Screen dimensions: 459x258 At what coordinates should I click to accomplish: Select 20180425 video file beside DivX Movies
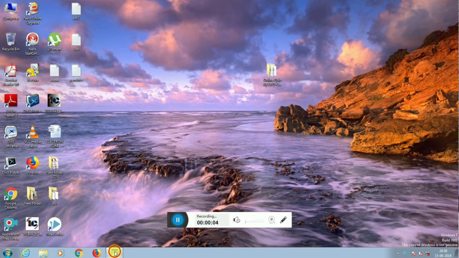54,104
